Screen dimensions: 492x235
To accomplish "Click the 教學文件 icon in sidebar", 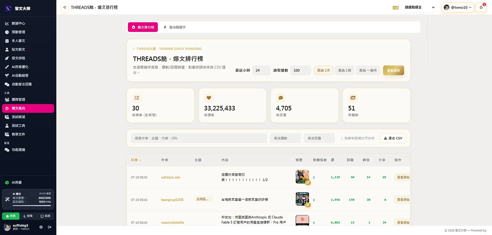I will (7, 134).
